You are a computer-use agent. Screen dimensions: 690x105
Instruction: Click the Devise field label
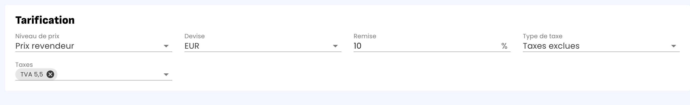pyautogui.click(x=194, y=36)
